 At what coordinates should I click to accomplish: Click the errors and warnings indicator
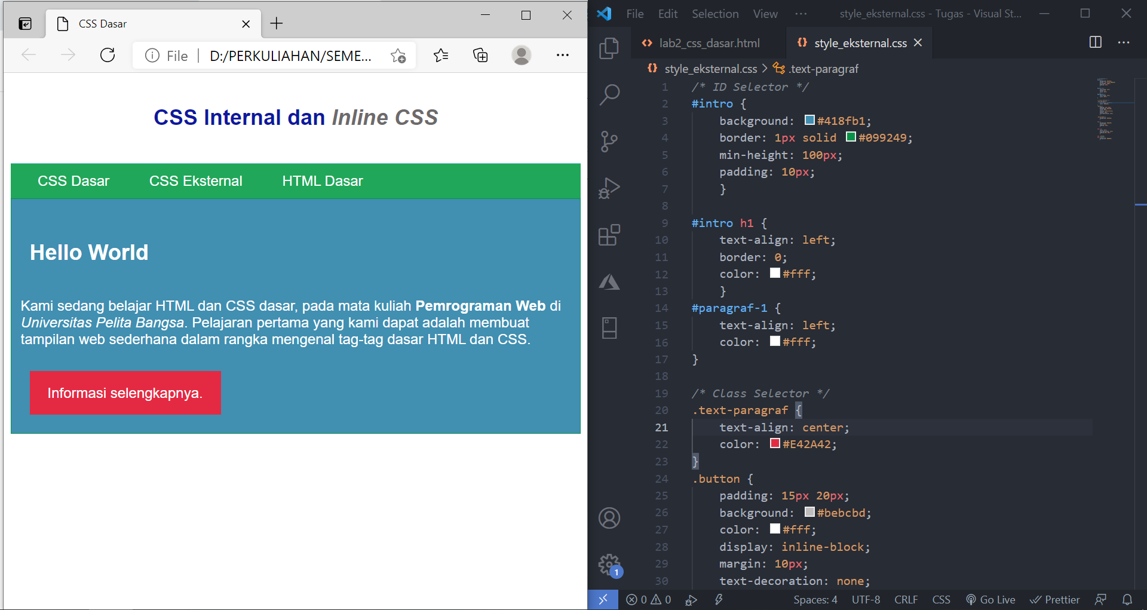coord(648,599)
